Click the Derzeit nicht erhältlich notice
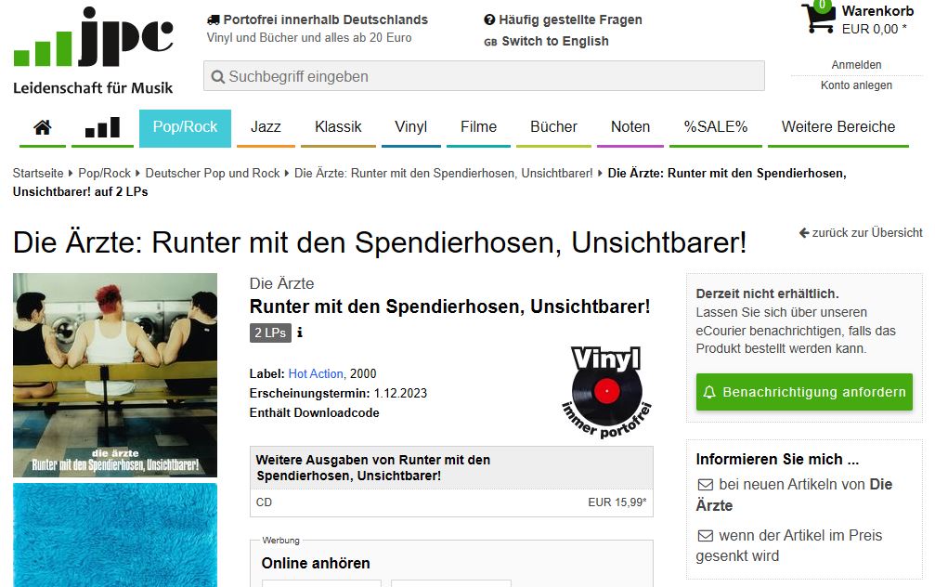935x587 pixels. point(768,293)
